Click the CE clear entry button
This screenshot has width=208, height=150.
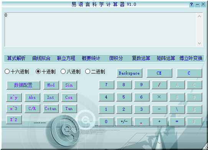(x=159, y=73)
